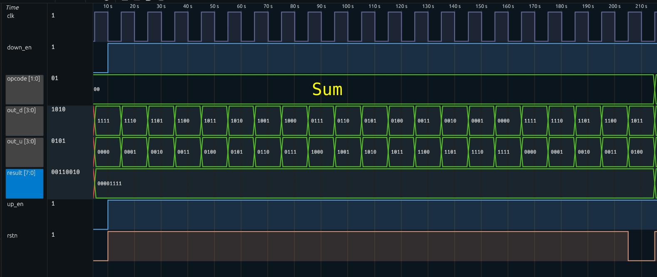Click the result value 00110010

[x=65, y=172]
